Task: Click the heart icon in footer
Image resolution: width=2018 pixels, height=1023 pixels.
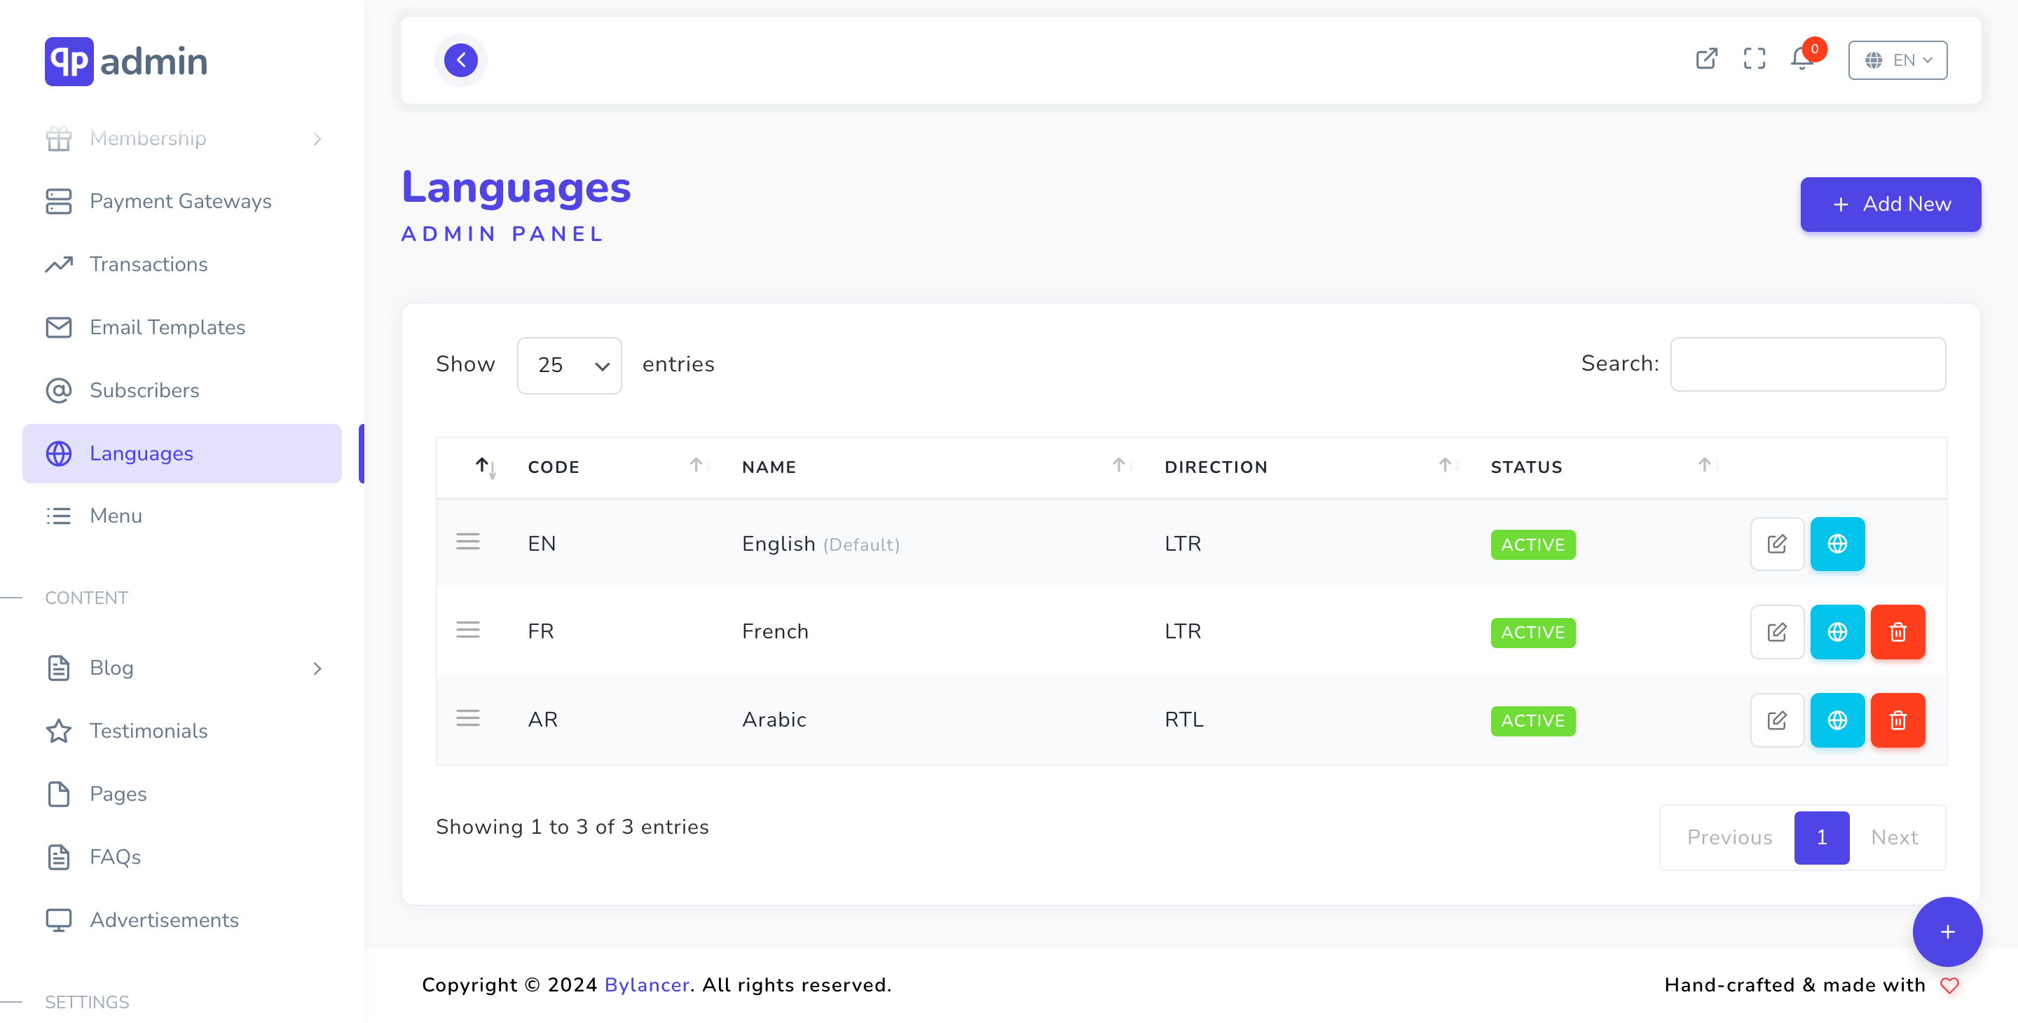Action: tap(1949, 985)
